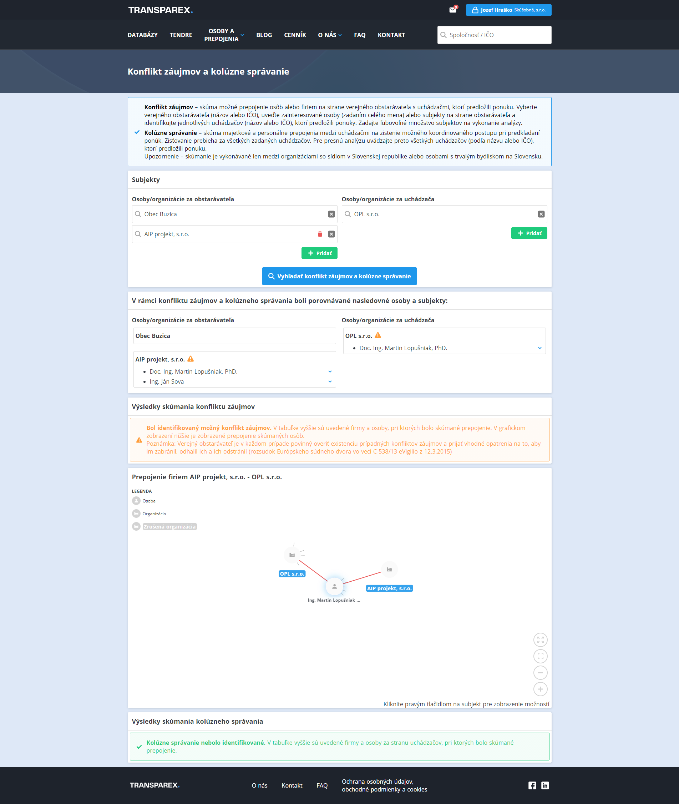Go to the Tendre menu item
The height and width of the screenshot is (804, 679).
pos(181,35)
